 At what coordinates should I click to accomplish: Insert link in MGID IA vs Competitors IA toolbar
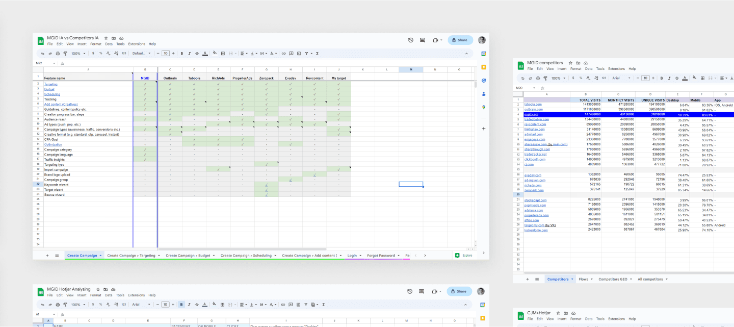(283, 53)
